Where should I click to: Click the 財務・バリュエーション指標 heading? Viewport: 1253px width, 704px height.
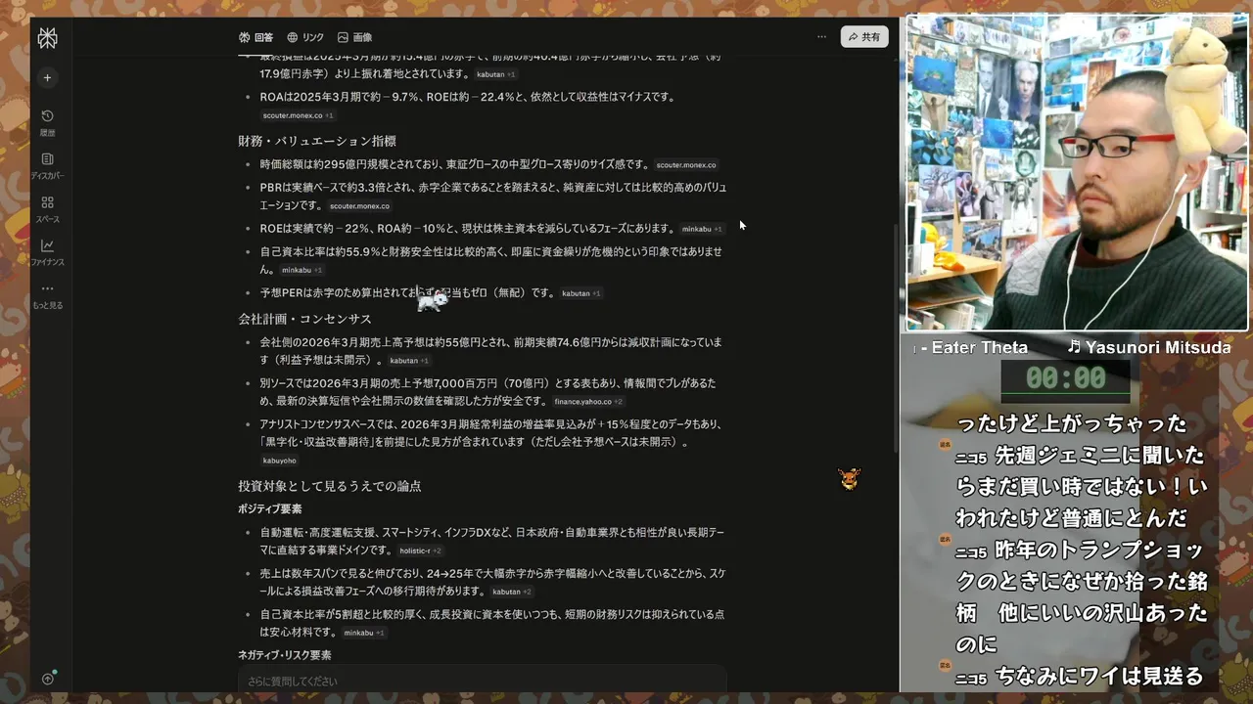pyautogui.click(x=317, y=141)
